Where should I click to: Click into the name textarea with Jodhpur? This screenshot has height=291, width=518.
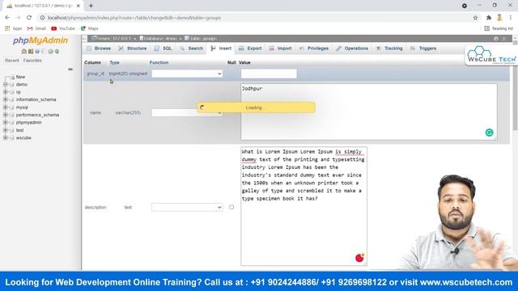tap(369, 112)
